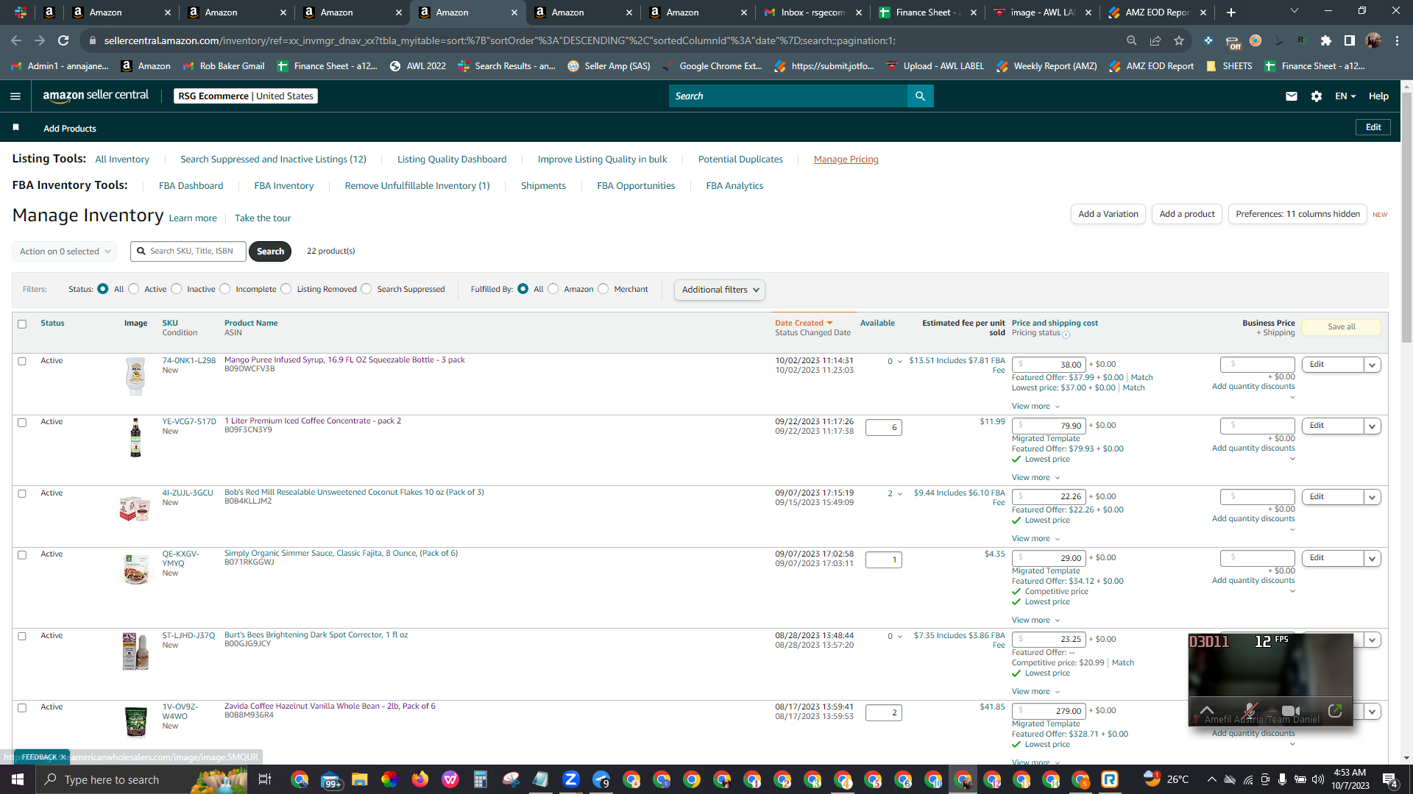Click Add a product button
Screen dimensions: 1413x794
(1187, 214)
